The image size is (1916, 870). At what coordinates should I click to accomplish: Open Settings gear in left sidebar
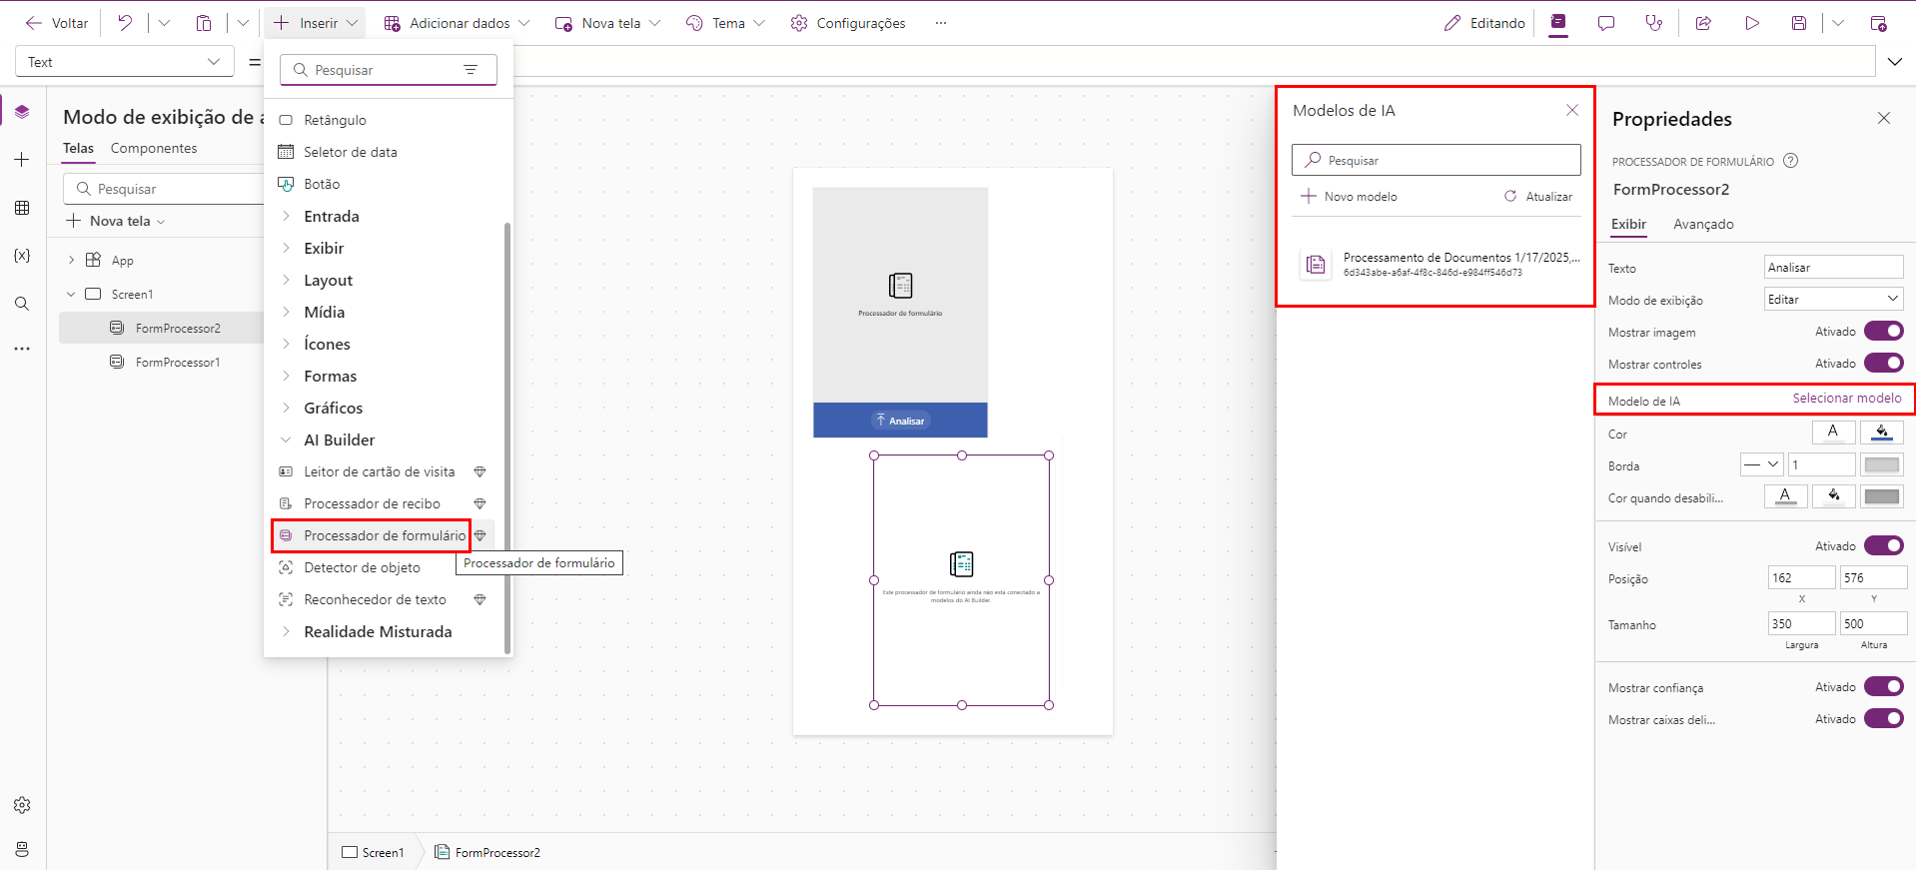(x=22, y=805)
